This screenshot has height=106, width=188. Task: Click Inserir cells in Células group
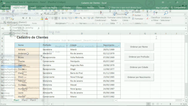(137, 12)
